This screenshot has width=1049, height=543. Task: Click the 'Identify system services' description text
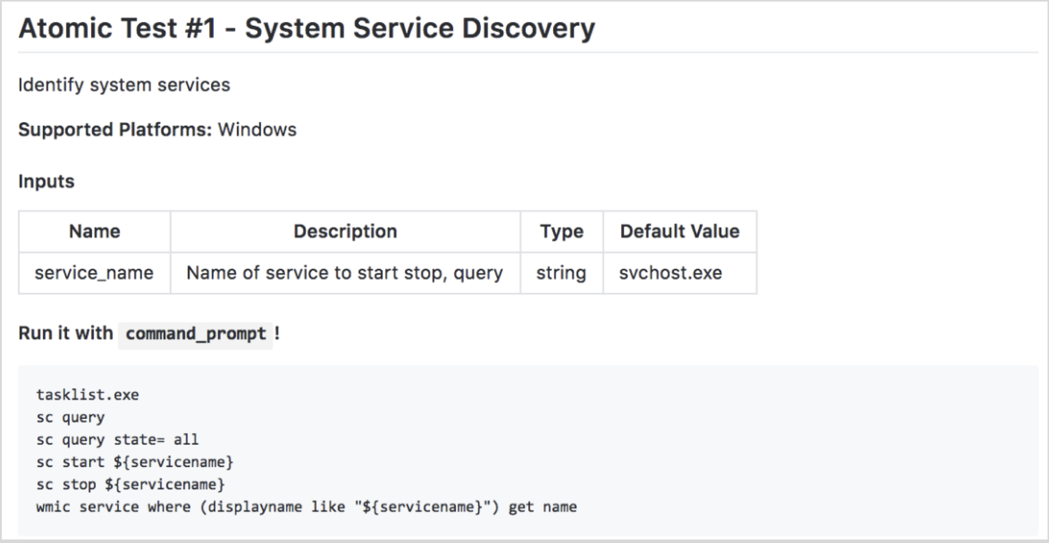click(124, 85)
